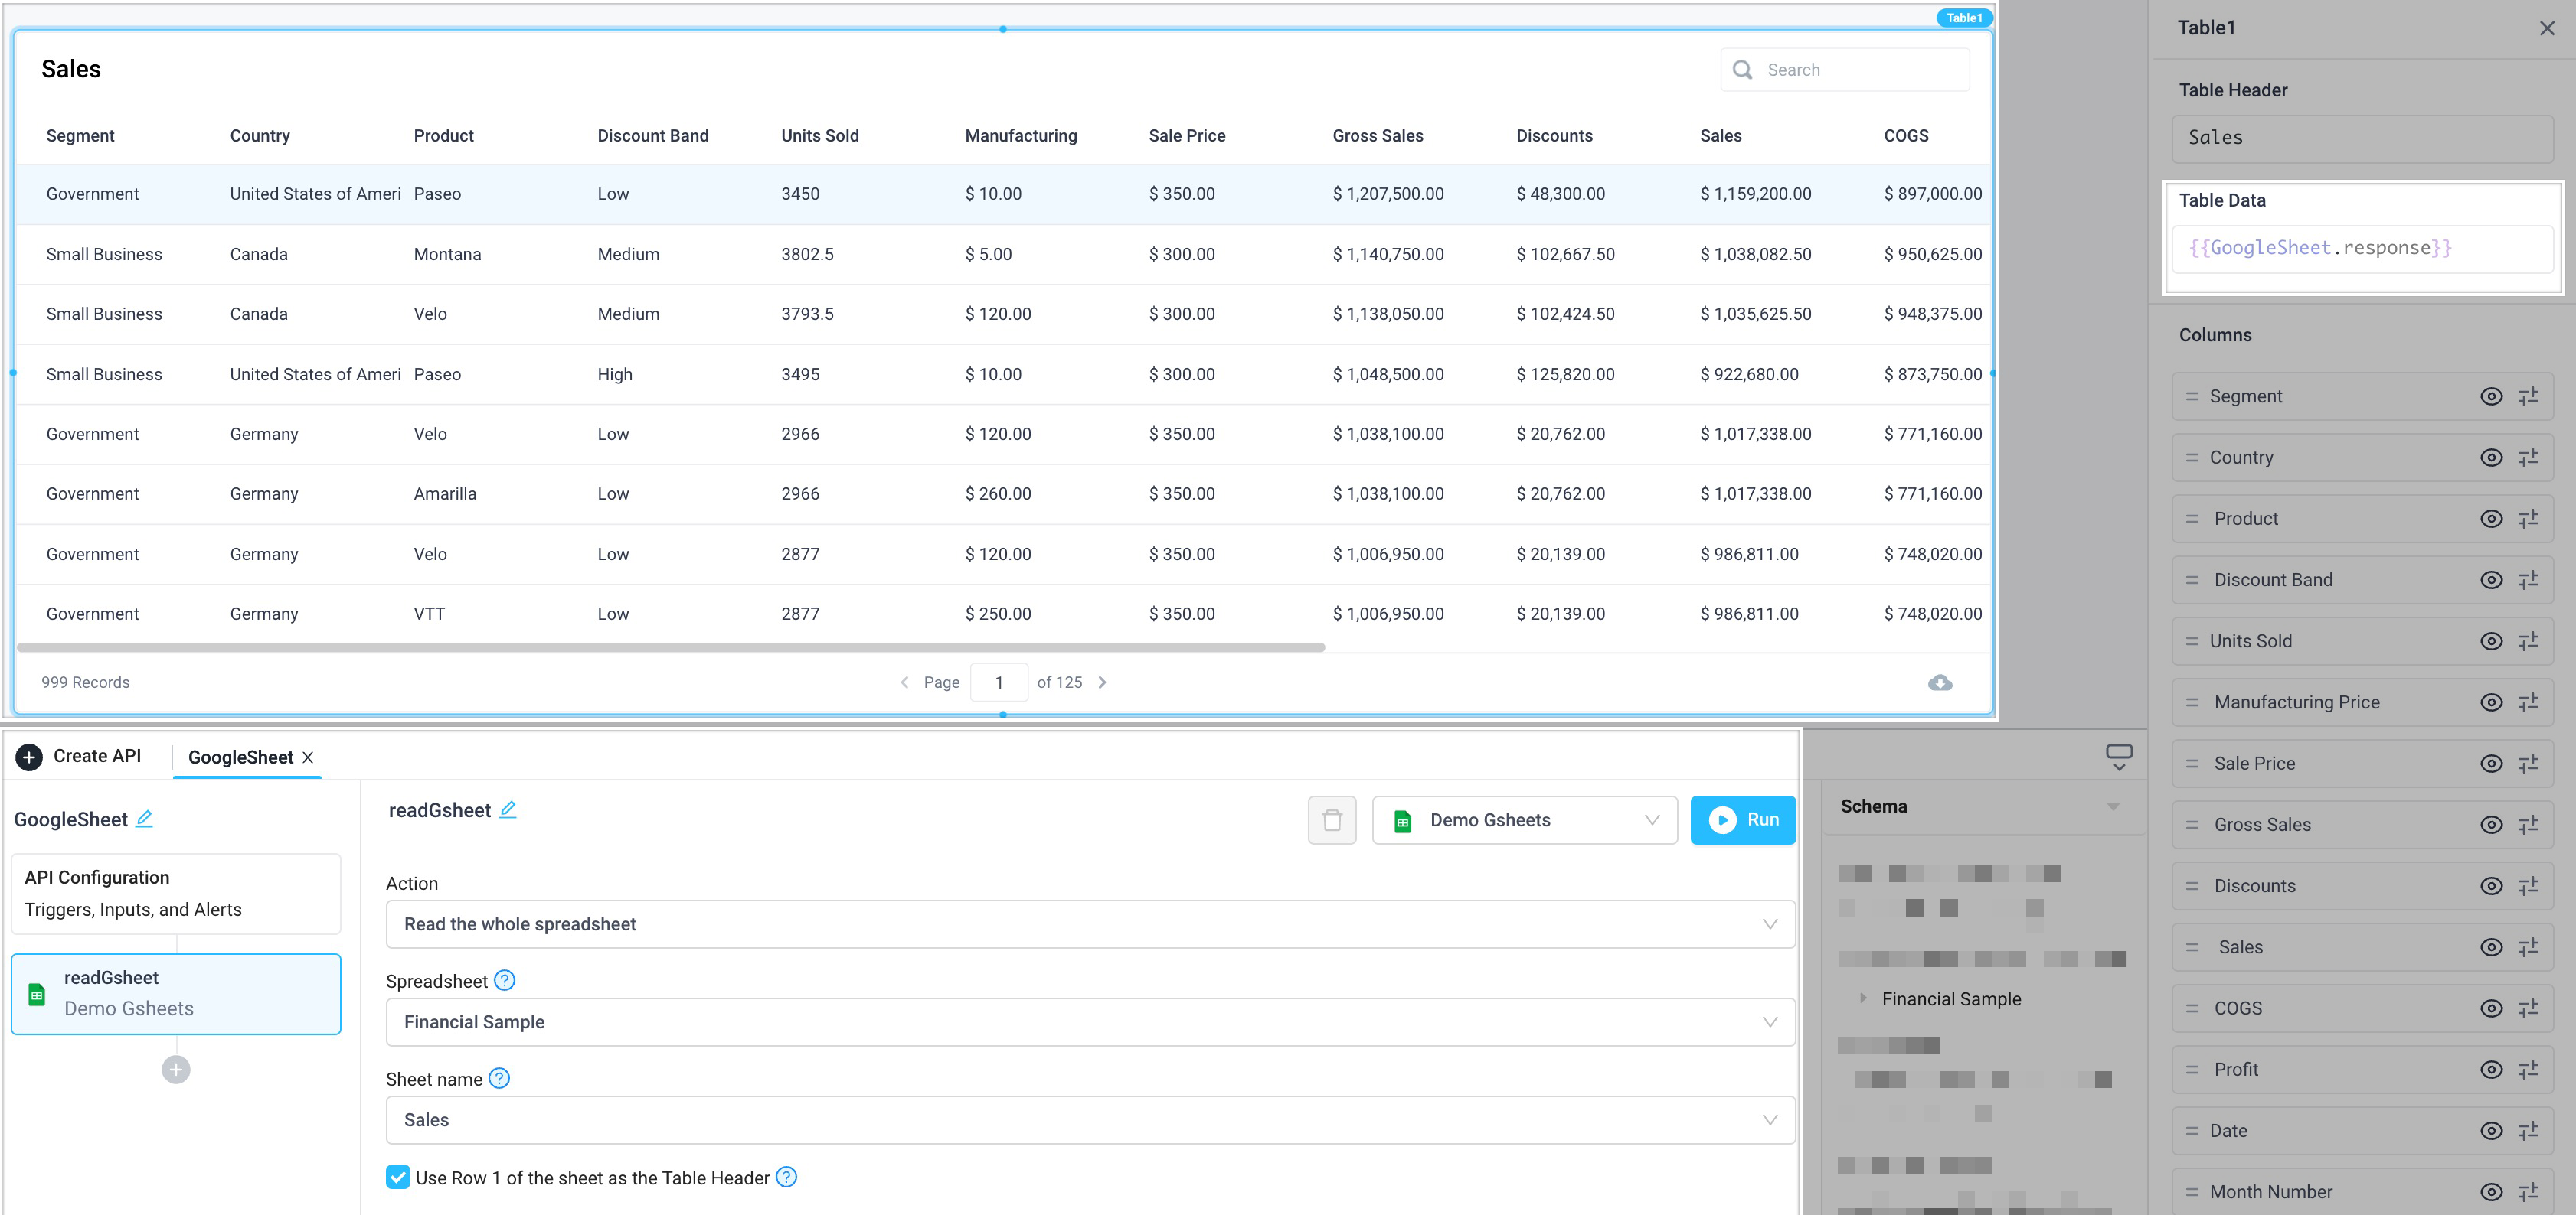Expand the Financial Sample node in Schema
This screenshot has width=2576, height=1215.
[1864, 998]
